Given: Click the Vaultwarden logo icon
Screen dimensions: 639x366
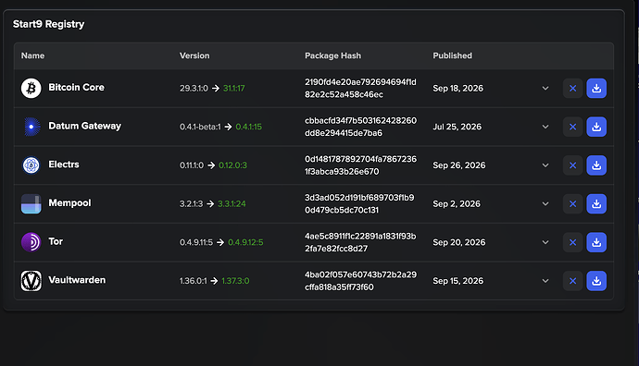Looking at the screenshot, I should (31, 281).
